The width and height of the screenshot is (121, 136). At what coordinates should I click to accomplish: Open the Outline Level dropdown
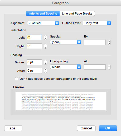click(x=97, y=23)
